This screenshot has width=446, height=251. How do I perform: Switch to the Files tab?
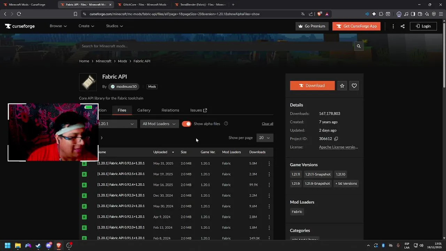tap(122, 110)
